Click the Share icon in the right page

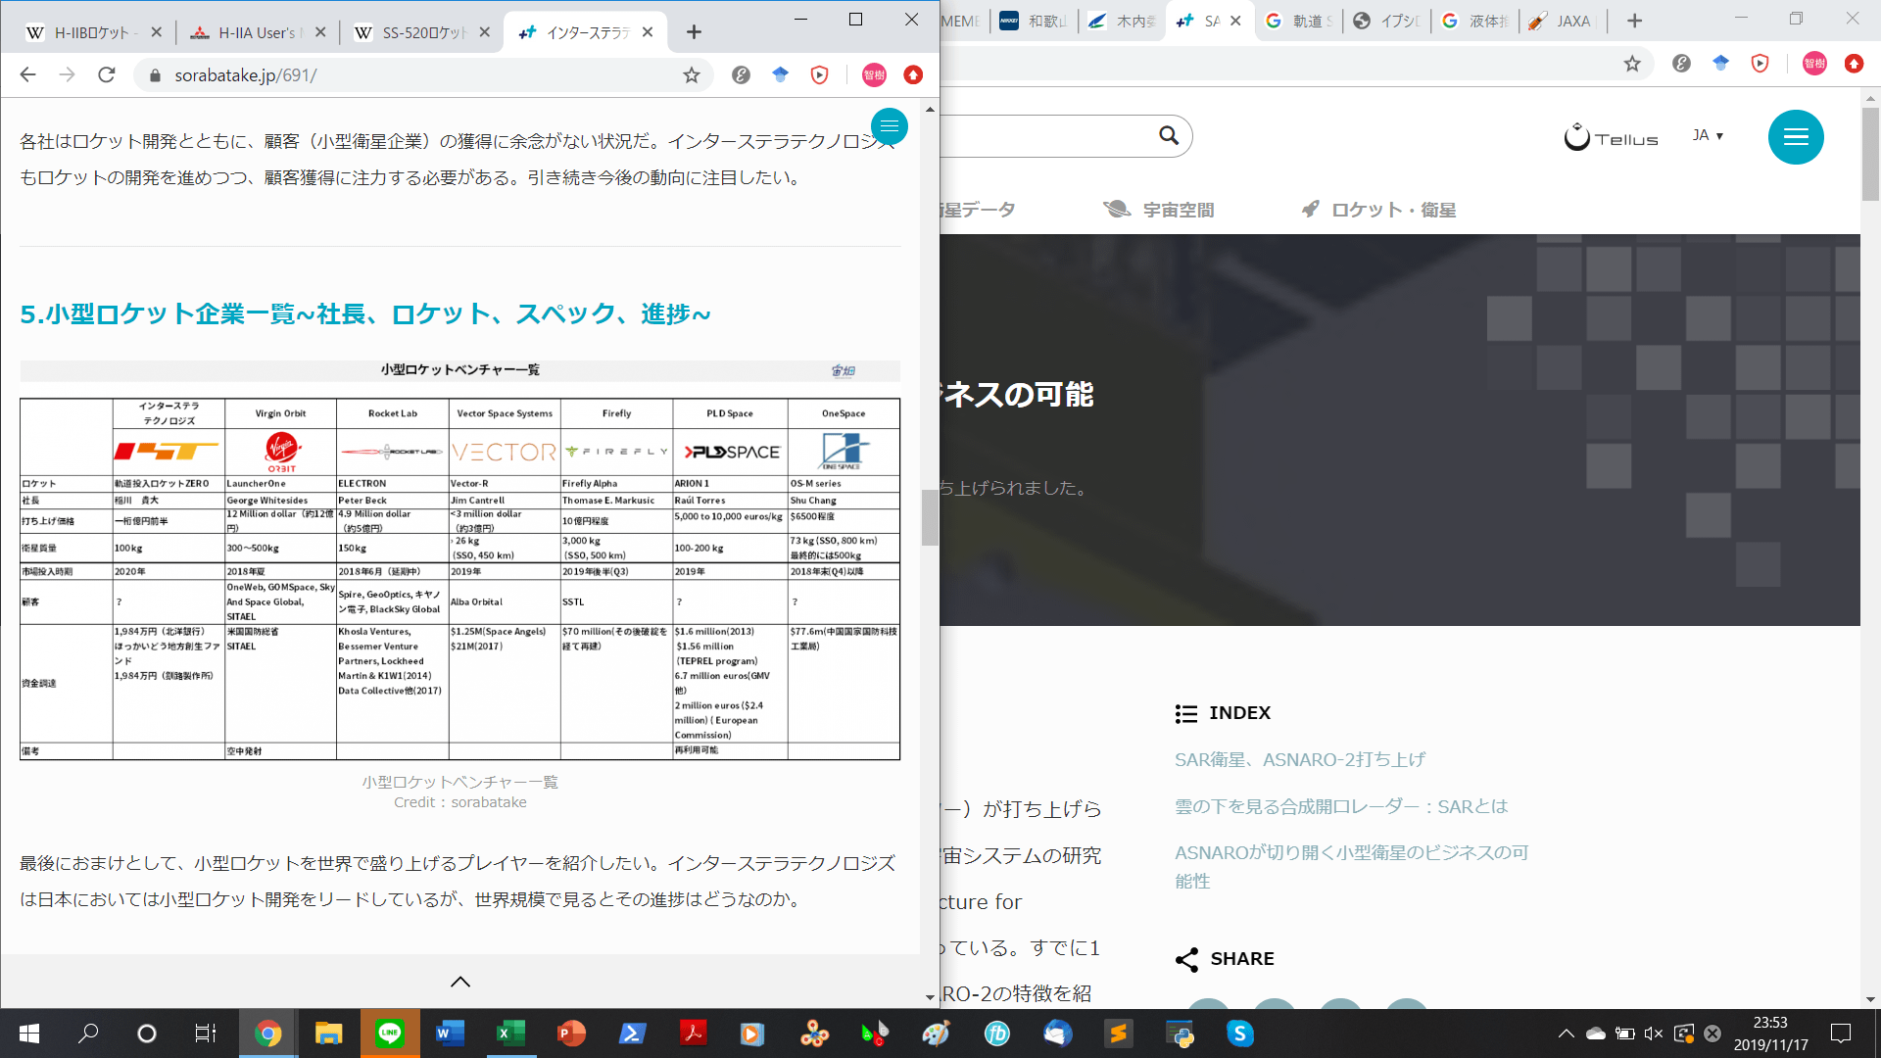pyautogui.click(x=1186, y=959)
